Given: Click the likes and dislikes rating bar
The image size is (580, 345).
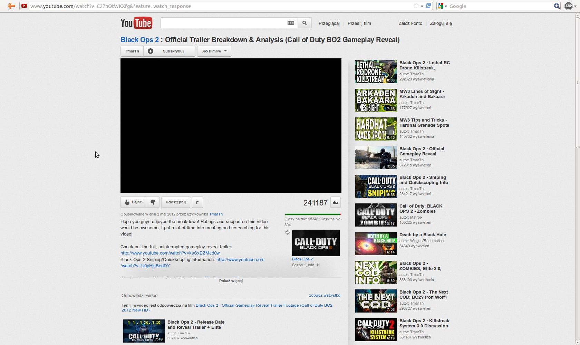Looking at the screenshot, I should (x=313, y=214).
